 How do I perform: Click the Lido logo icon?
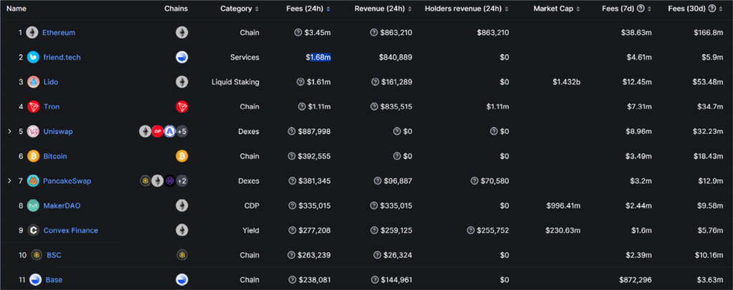click(x=33, y=82)
